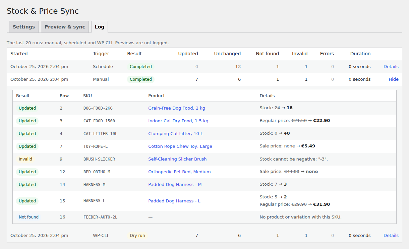Select SKU text CAT-LITTER-10L
This screenshot has width=409, height=249.
pyautogui.click(x=100, y=134)
